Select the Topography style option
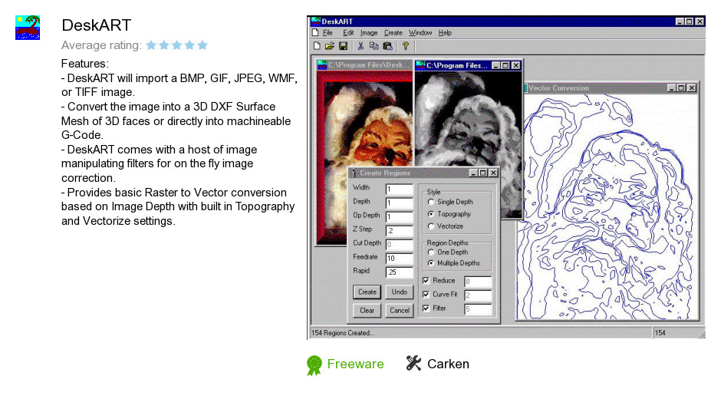This screenshot has width=721, height=399. coord(449,214)
